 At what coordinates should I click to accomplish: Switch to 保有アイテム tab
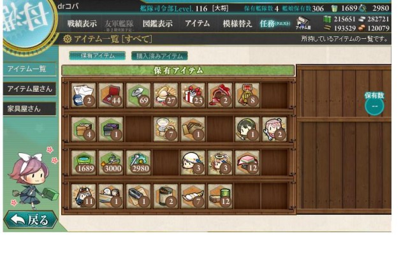tap(98, 56)
